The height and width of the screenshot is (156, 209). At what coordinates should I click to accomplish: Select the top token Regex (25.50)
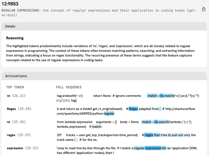click(19, 109)
